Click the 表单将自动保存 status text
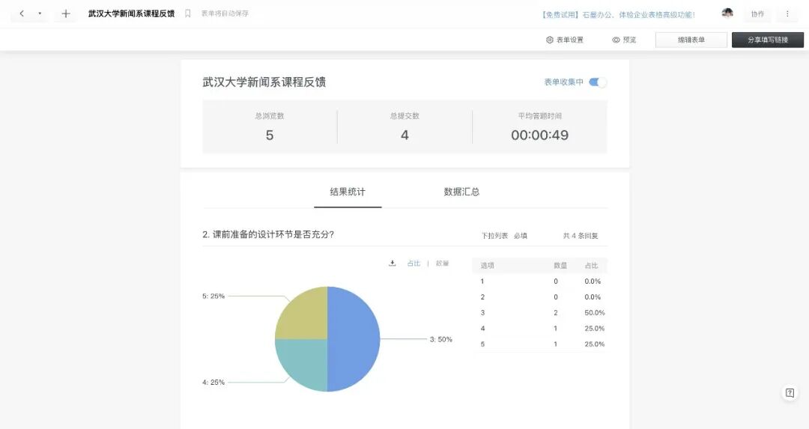Image resolution: width=809 pixels, height=429 pixels. (225, 13)
